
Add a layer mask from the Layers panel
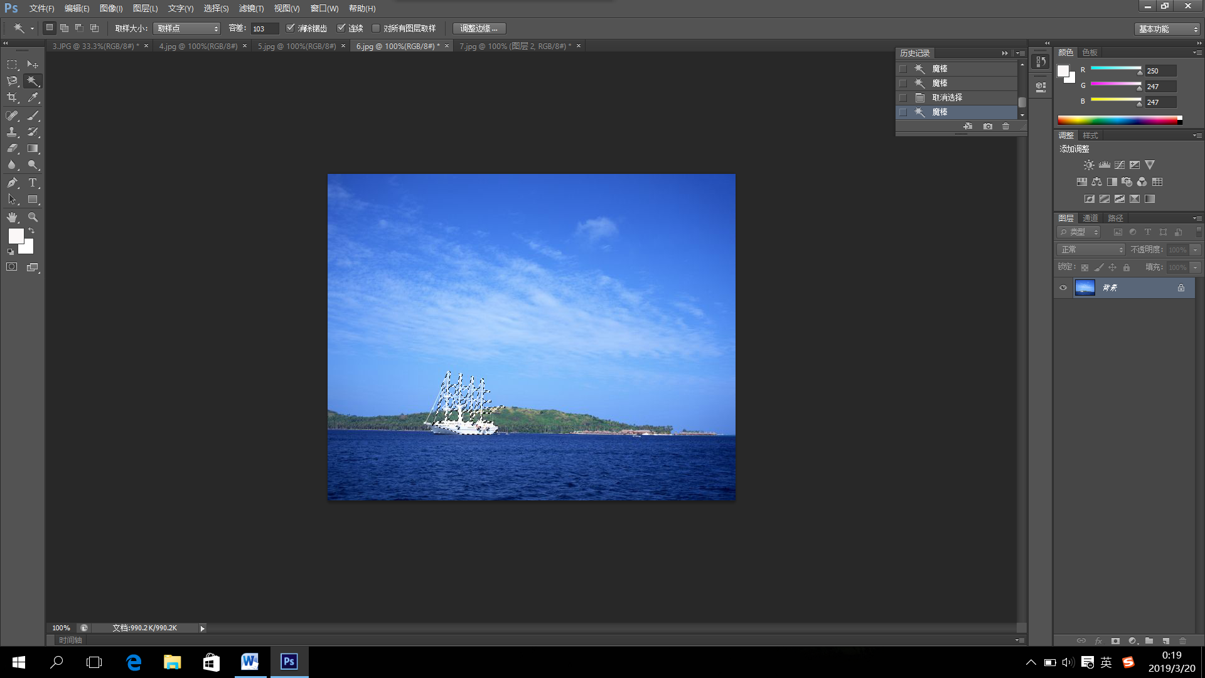click(1115, 641)
